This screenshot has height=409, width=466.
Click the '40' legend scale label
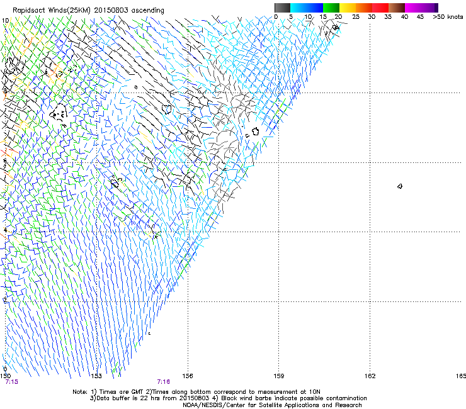pos(404,16)
